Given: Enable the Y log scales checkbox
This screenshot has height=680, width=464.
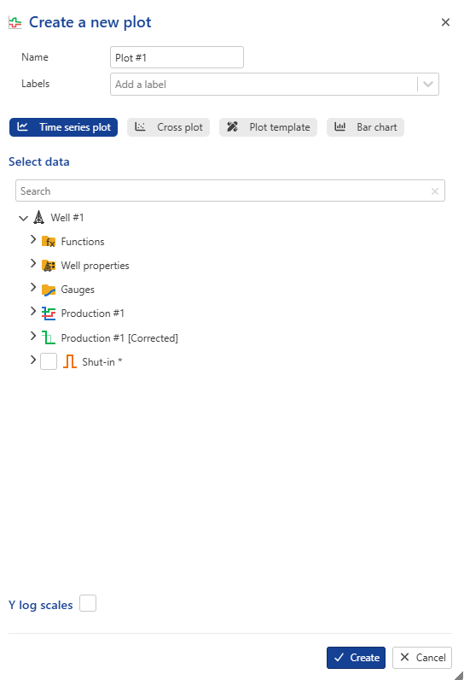Looking at the screenshot, I should (88, 603).
